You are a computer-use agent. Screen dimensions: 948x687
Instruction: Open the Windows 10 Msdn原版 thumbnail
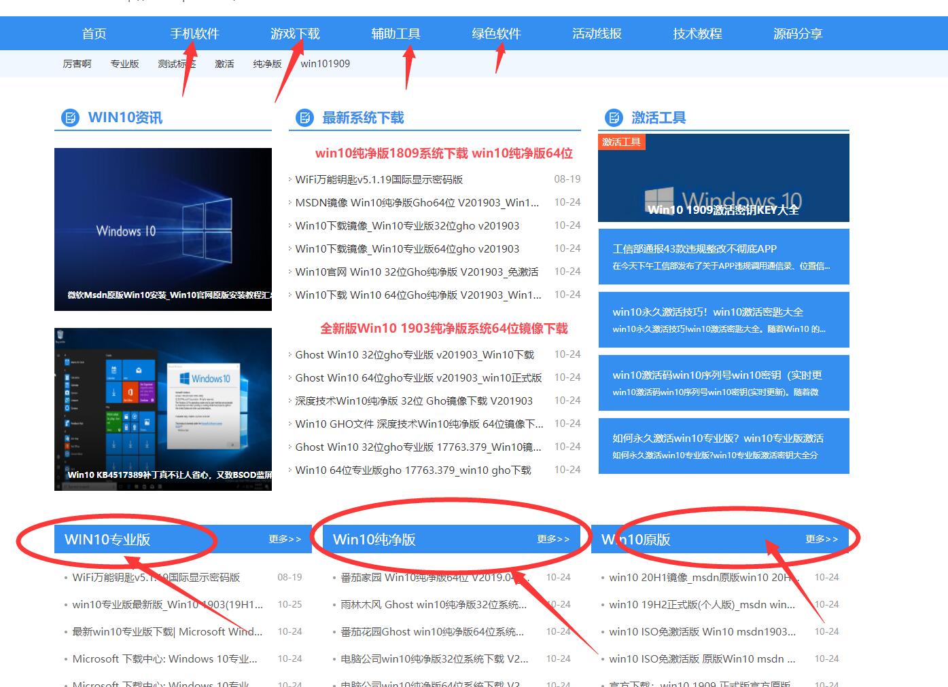[163, 229]
